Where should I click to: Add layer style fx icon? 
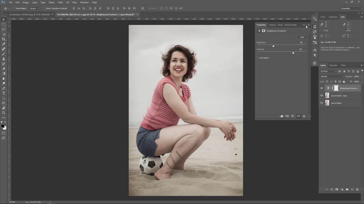point(332,190)
